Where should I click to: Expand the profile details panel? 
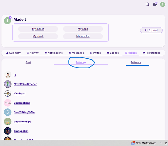coord(151,30)
